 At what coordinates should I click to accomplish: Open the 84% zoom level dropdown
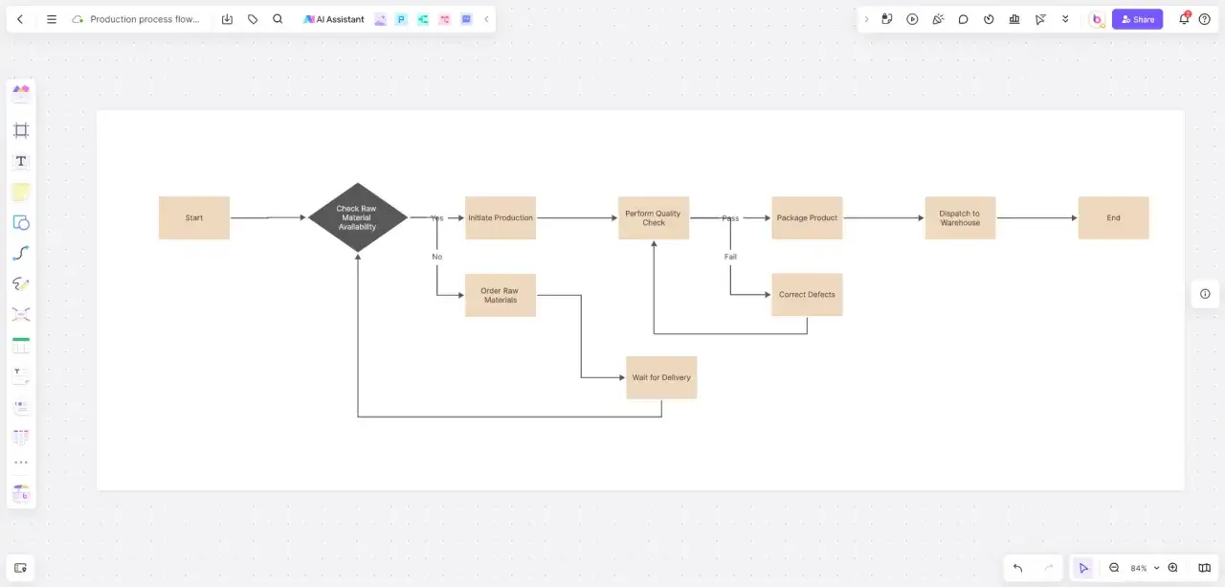click(x=1145, y=568)
